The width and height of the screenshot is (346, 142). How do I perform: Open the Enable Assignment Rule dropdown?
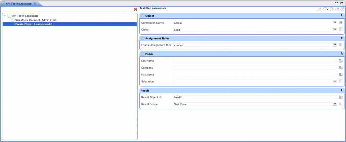pos(335,45)
